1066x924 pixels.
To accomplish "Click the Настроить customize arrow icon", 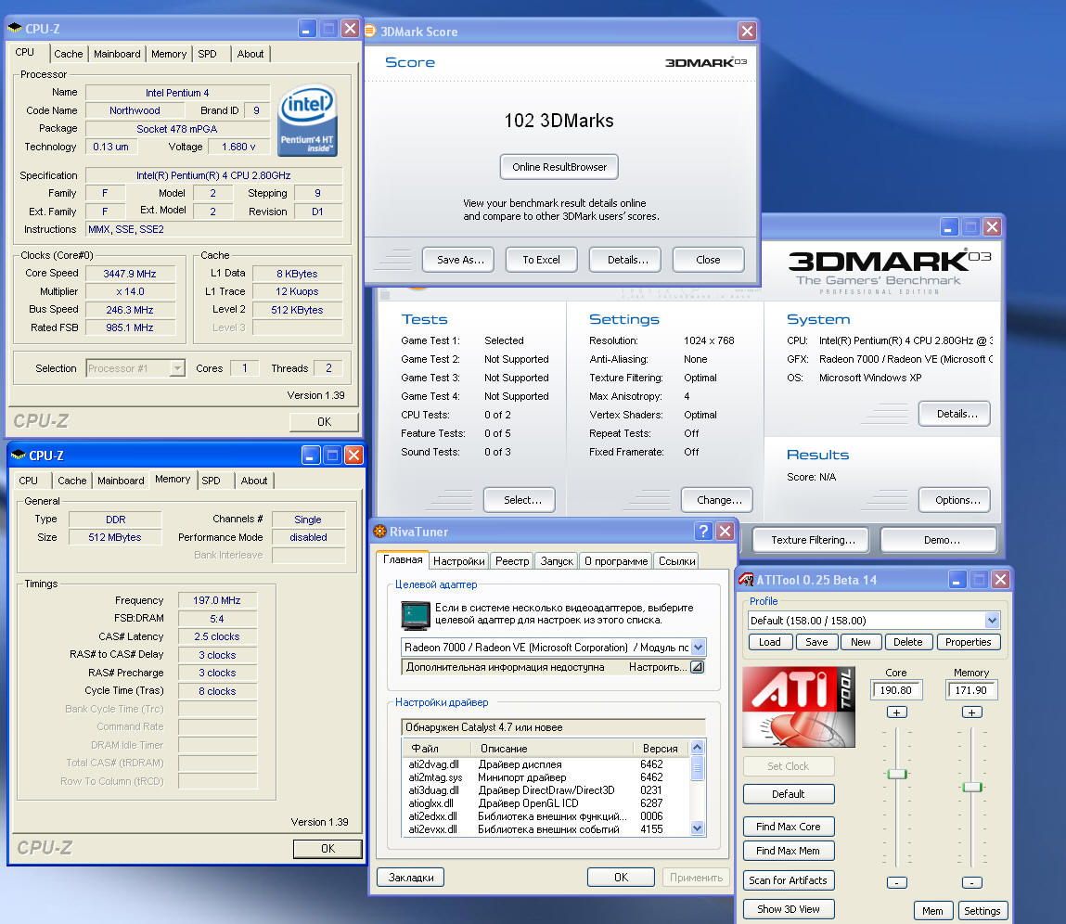I will (x=697, y=667).
